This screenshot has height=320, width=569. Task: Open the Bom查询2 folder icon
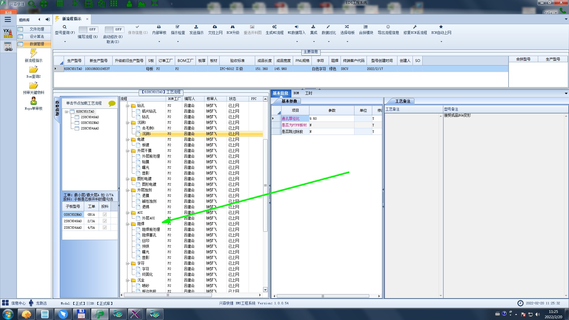pyautogui.click(x=33, y=70)
